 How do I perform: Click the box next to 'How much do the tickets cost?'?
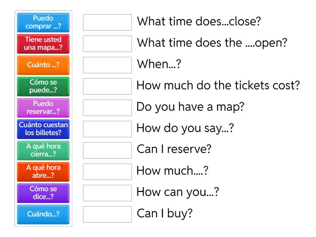(x=107, y=87)
